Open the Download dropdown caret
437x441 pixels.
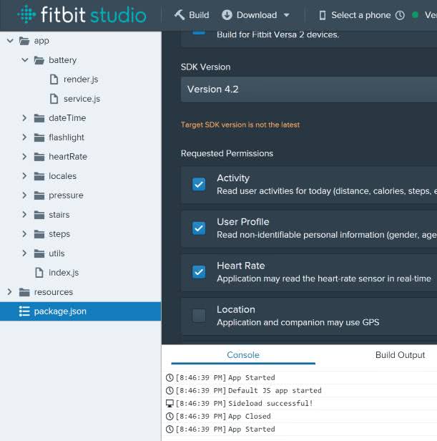[287, 15]
